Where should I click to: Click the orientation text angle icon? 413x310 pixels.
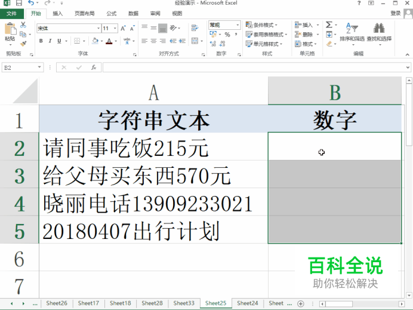(173, 27)
